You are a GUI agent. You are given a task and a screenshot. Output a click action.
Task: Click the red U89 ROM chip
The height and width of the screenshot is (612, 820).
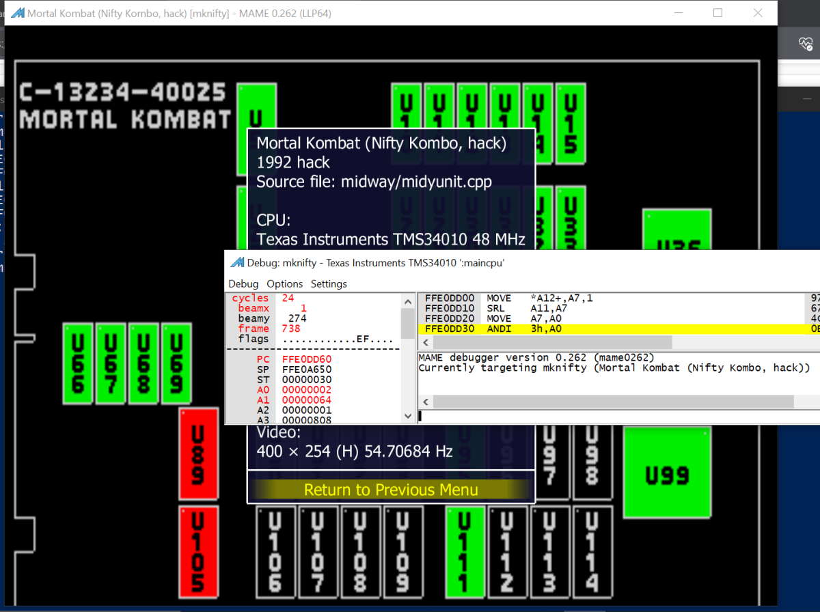tap(198, 454)
